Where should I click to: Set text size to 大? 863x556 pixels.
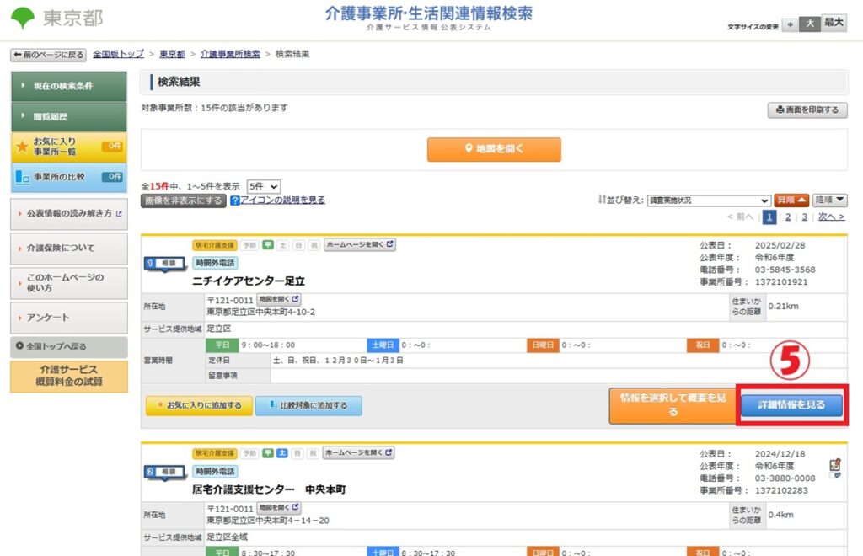click(x=810, y=24)
